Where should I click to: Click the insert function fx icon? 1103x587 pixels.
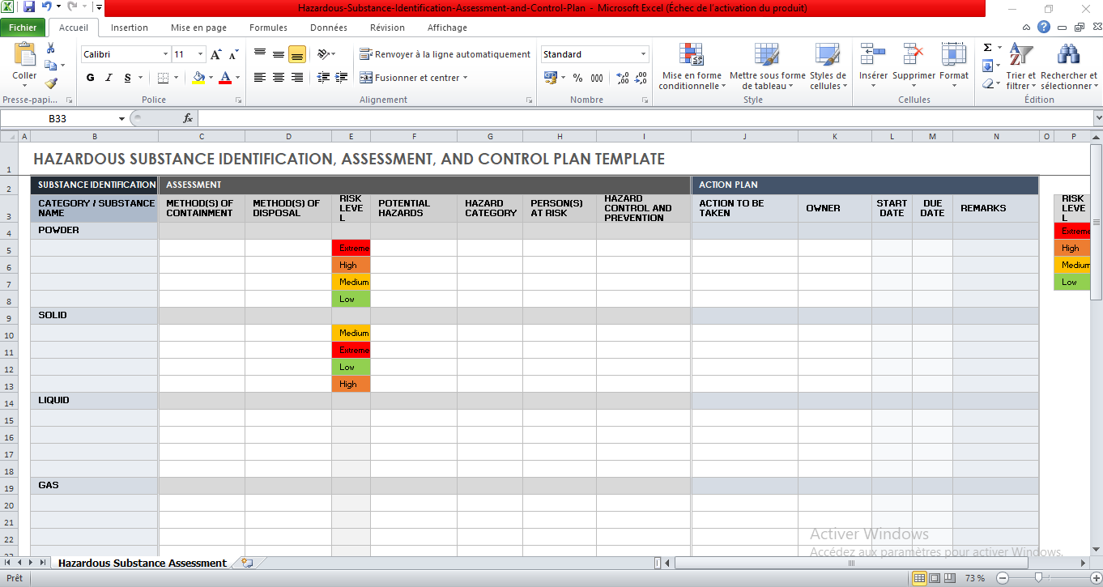[188, 118]
